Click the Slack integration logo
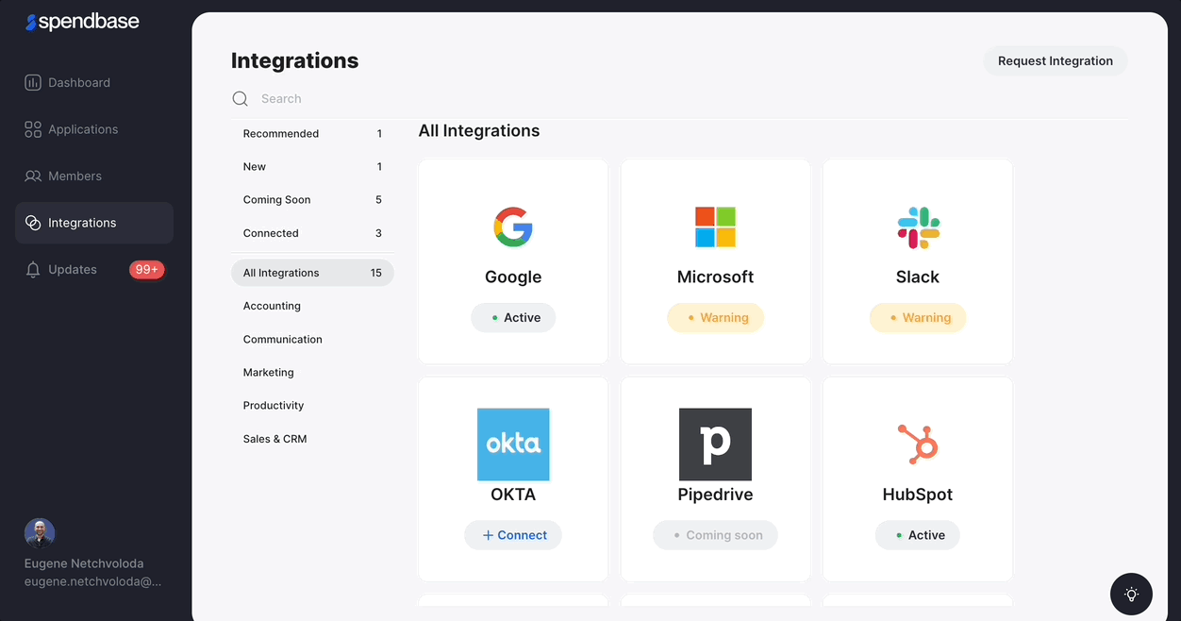The width and height of the screenshot is (1181, 621). tap(918, 227)
